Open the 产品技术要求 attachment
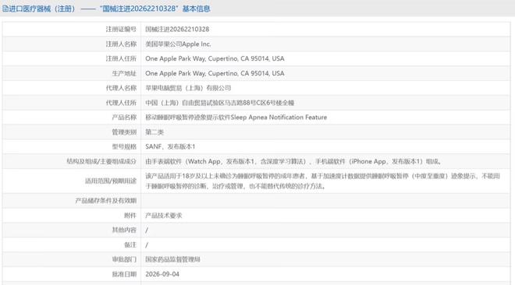 164,216
